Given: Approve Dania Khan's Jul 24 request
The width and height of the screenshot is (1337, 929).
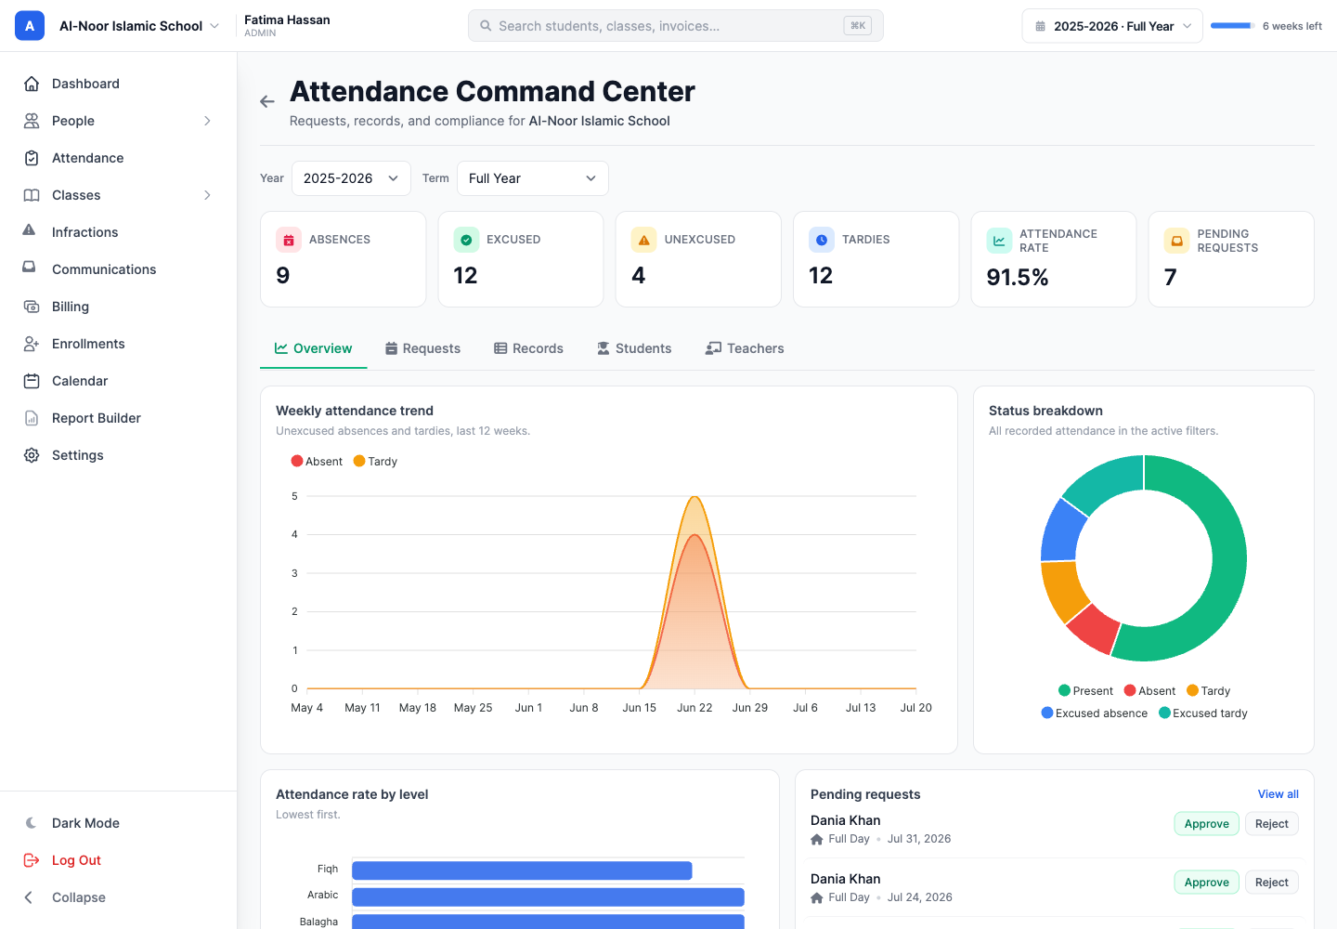Looking at the screenshot, I should 1206,883.
